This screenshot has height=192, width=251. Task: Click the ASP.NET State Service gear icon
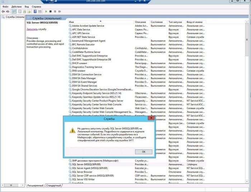click(x=70, y=37)
